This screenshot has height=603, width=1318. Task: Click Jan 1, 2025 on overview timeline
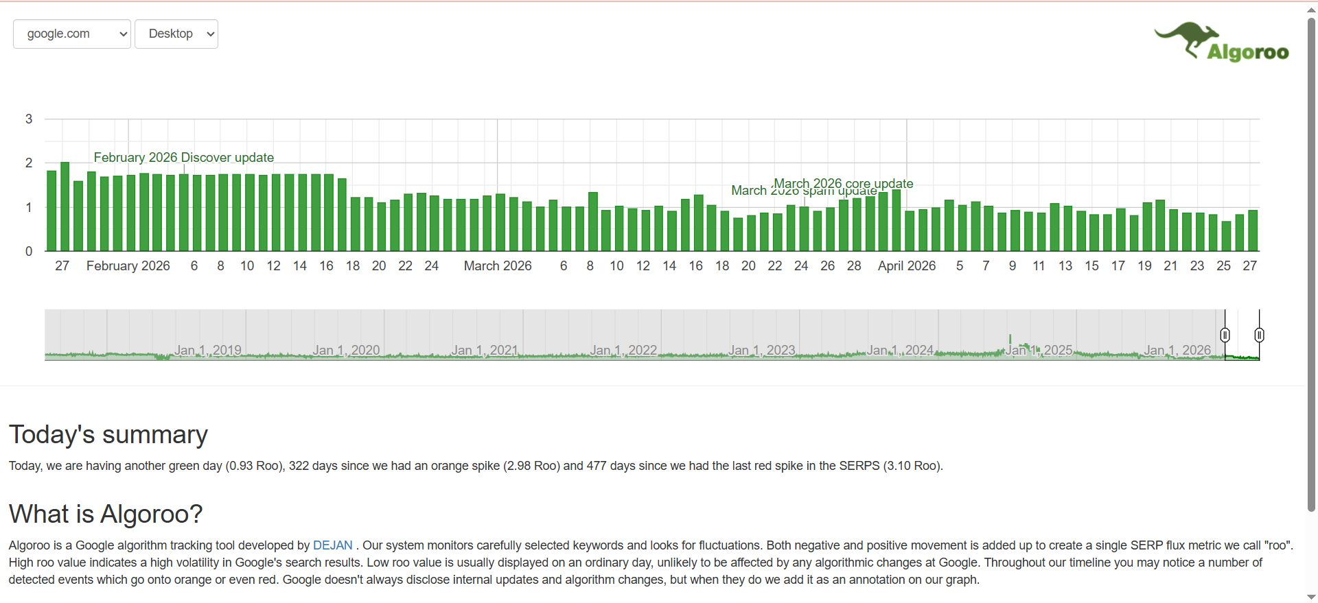pyautogui.click(x=1039, y=350)
